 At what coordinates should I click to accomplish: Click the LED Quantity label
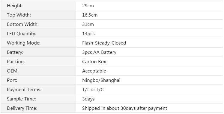22,34
